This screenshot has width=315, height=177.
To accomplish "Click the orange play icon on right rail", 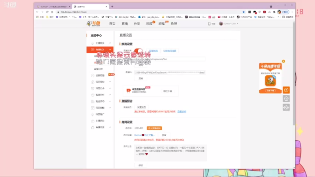I will pyautogui.click(x=286, y=90).
